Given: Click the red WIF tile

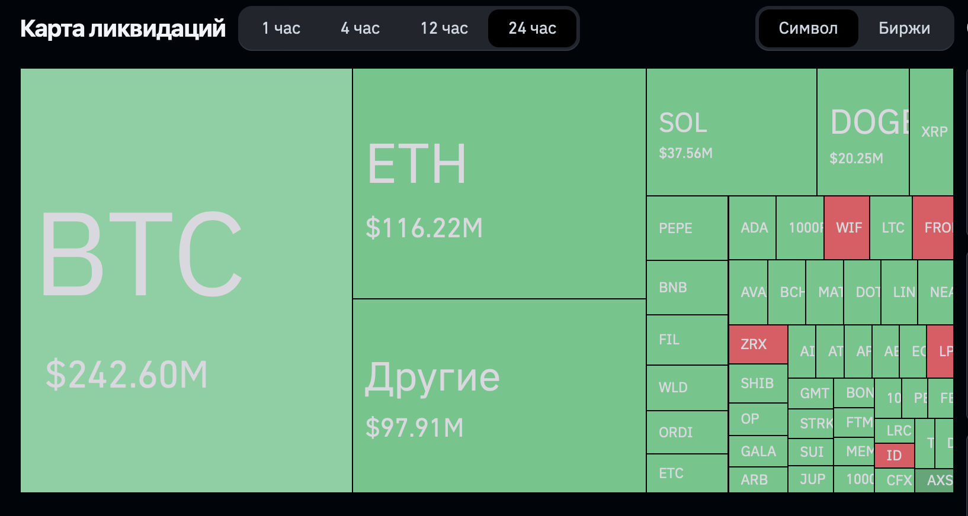Looking at the screenshot, I should (x=847, y=228).
